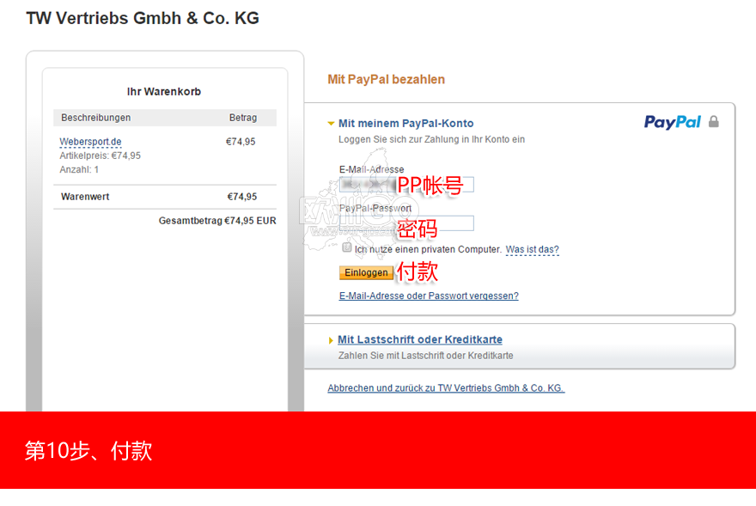Viewport: 756px width, 506px height.
Task: Click the secure padlock icon
Action: point(714,121)
